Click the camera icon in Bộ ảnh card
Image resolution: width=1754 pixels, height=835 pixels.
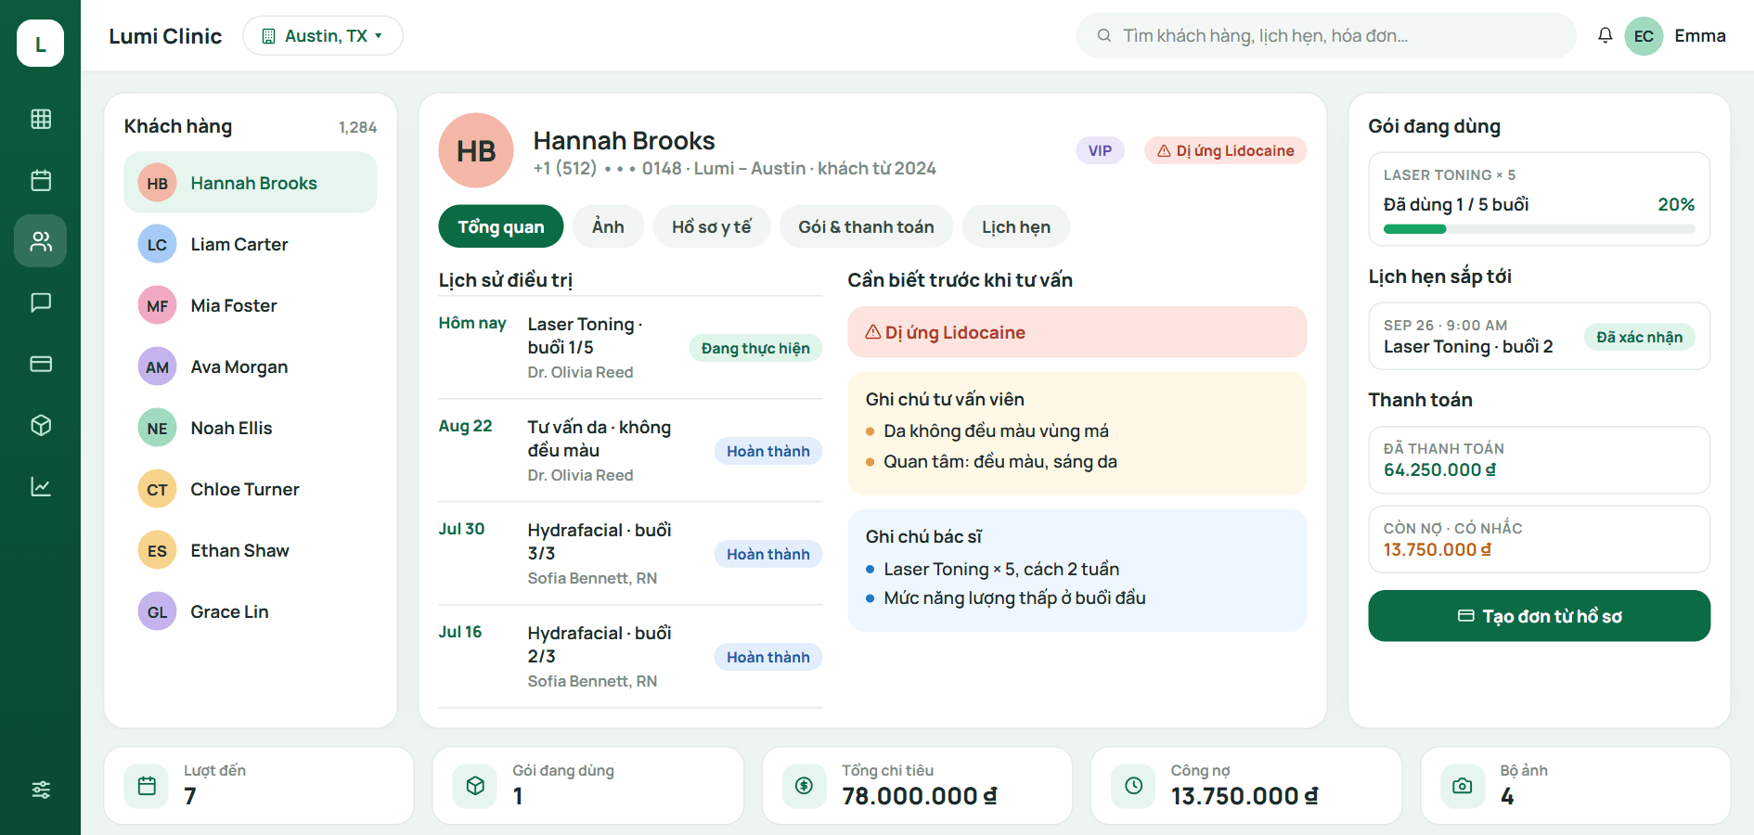click(1463, 786)
